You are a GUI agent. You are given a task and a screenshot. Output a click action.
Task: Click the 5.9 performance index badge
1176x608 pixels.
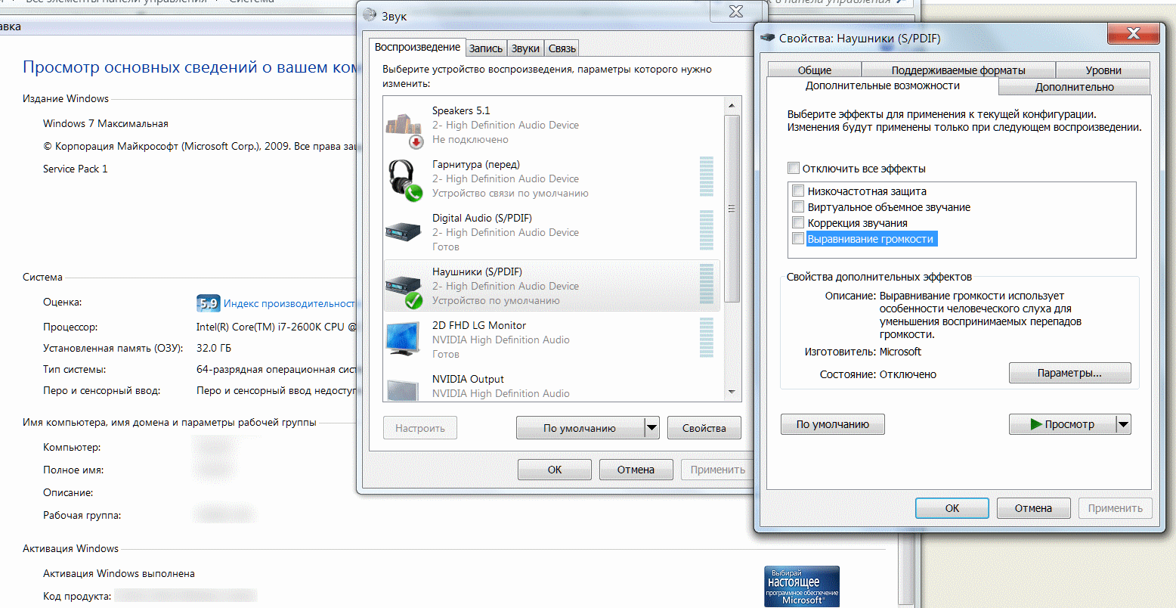coord(208,303)
